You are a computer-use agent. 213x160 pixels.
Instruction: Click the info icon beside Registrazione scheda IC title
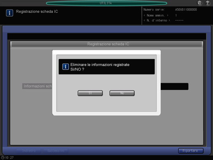pyautogui.click(x=9, y=13)
